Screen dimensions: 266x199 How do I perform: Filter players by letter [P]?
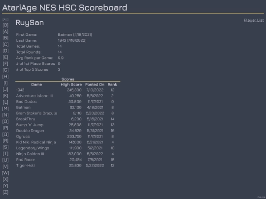coord(5,128)
